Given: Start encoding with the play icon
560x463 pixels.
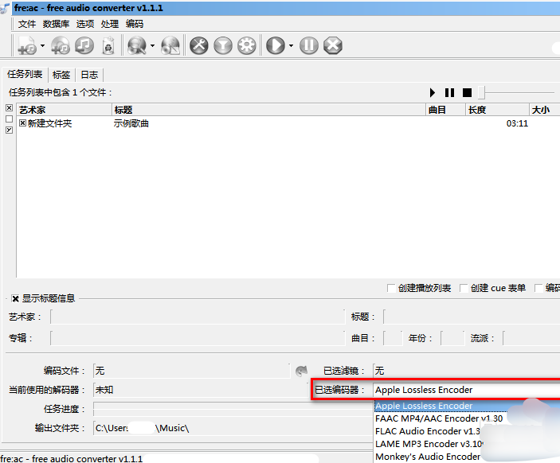Looking at the screenshot, I should click(x=276, y=45).
